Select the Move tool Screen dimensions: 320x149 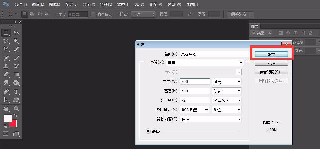click(x=16, y=33)
